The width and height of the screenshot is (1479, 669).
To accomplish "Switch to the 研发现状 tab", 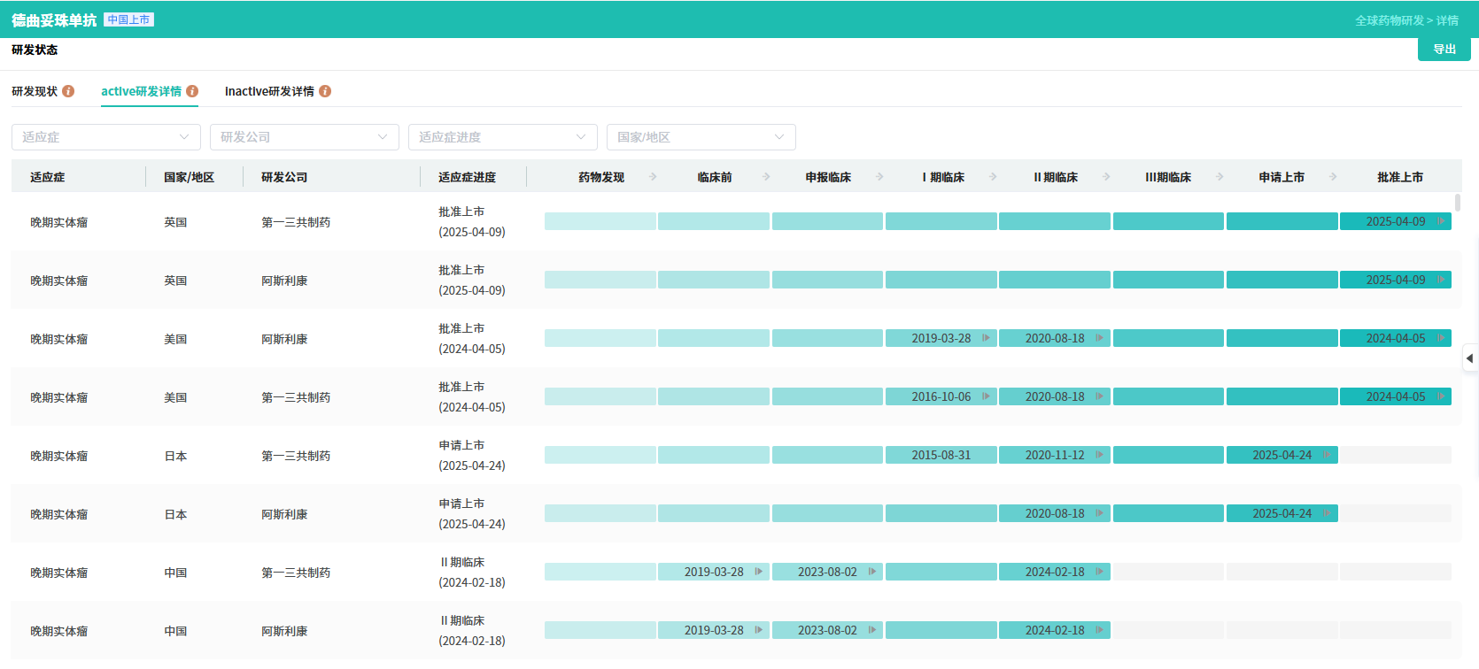I will click(35, 91).
